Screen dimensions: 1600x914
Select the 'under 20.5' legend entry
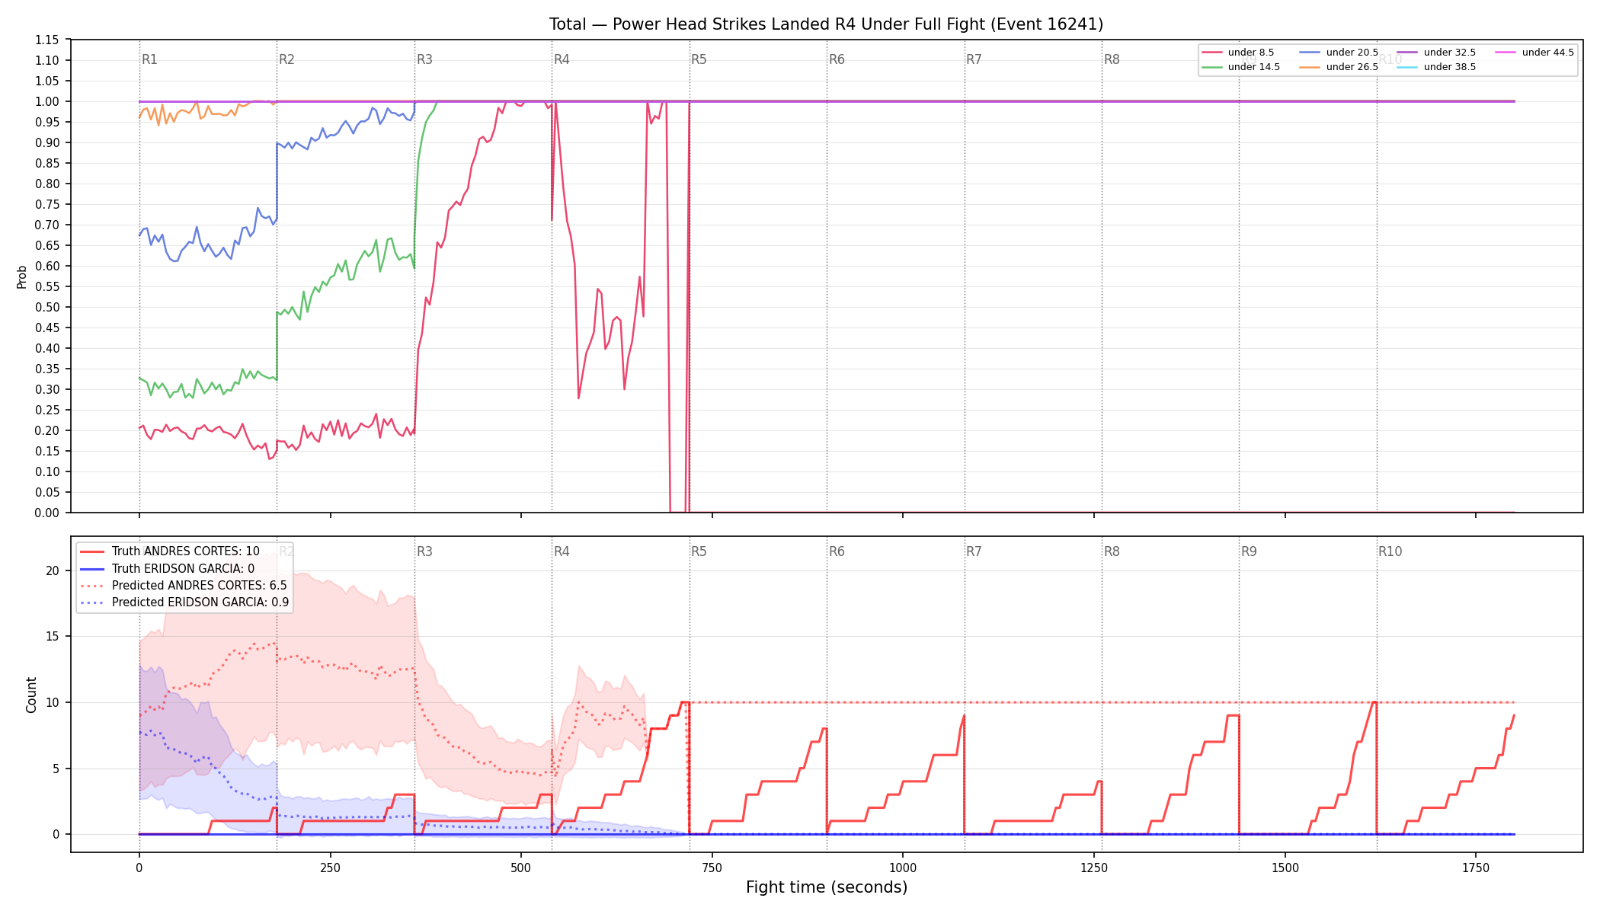tap(1339, 53)
